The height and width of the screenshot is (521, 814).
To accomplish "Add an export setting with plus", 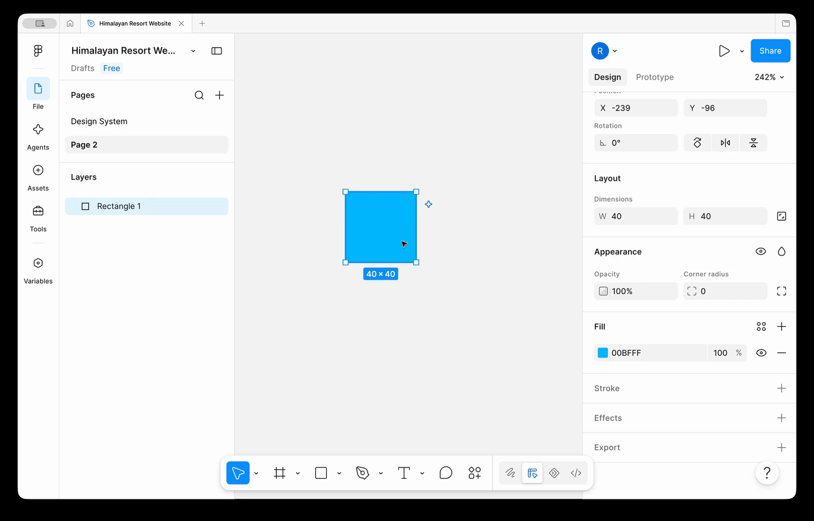I will pyautogui.click(x=781, y=448).
